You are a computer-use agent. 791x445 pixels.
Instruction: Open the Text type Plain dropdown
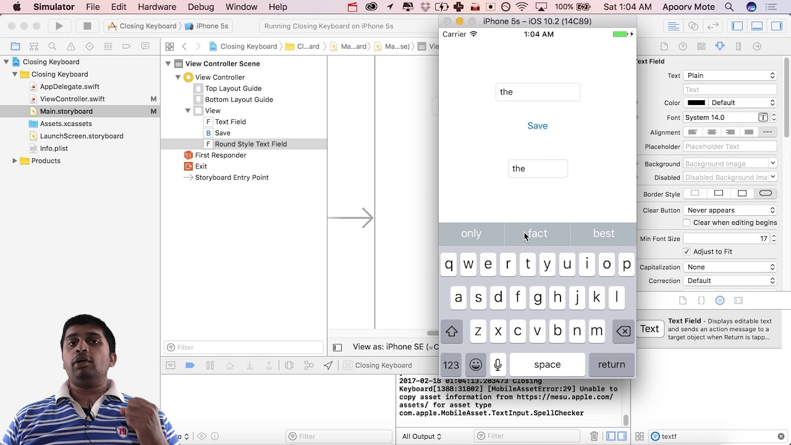[730, 75]
